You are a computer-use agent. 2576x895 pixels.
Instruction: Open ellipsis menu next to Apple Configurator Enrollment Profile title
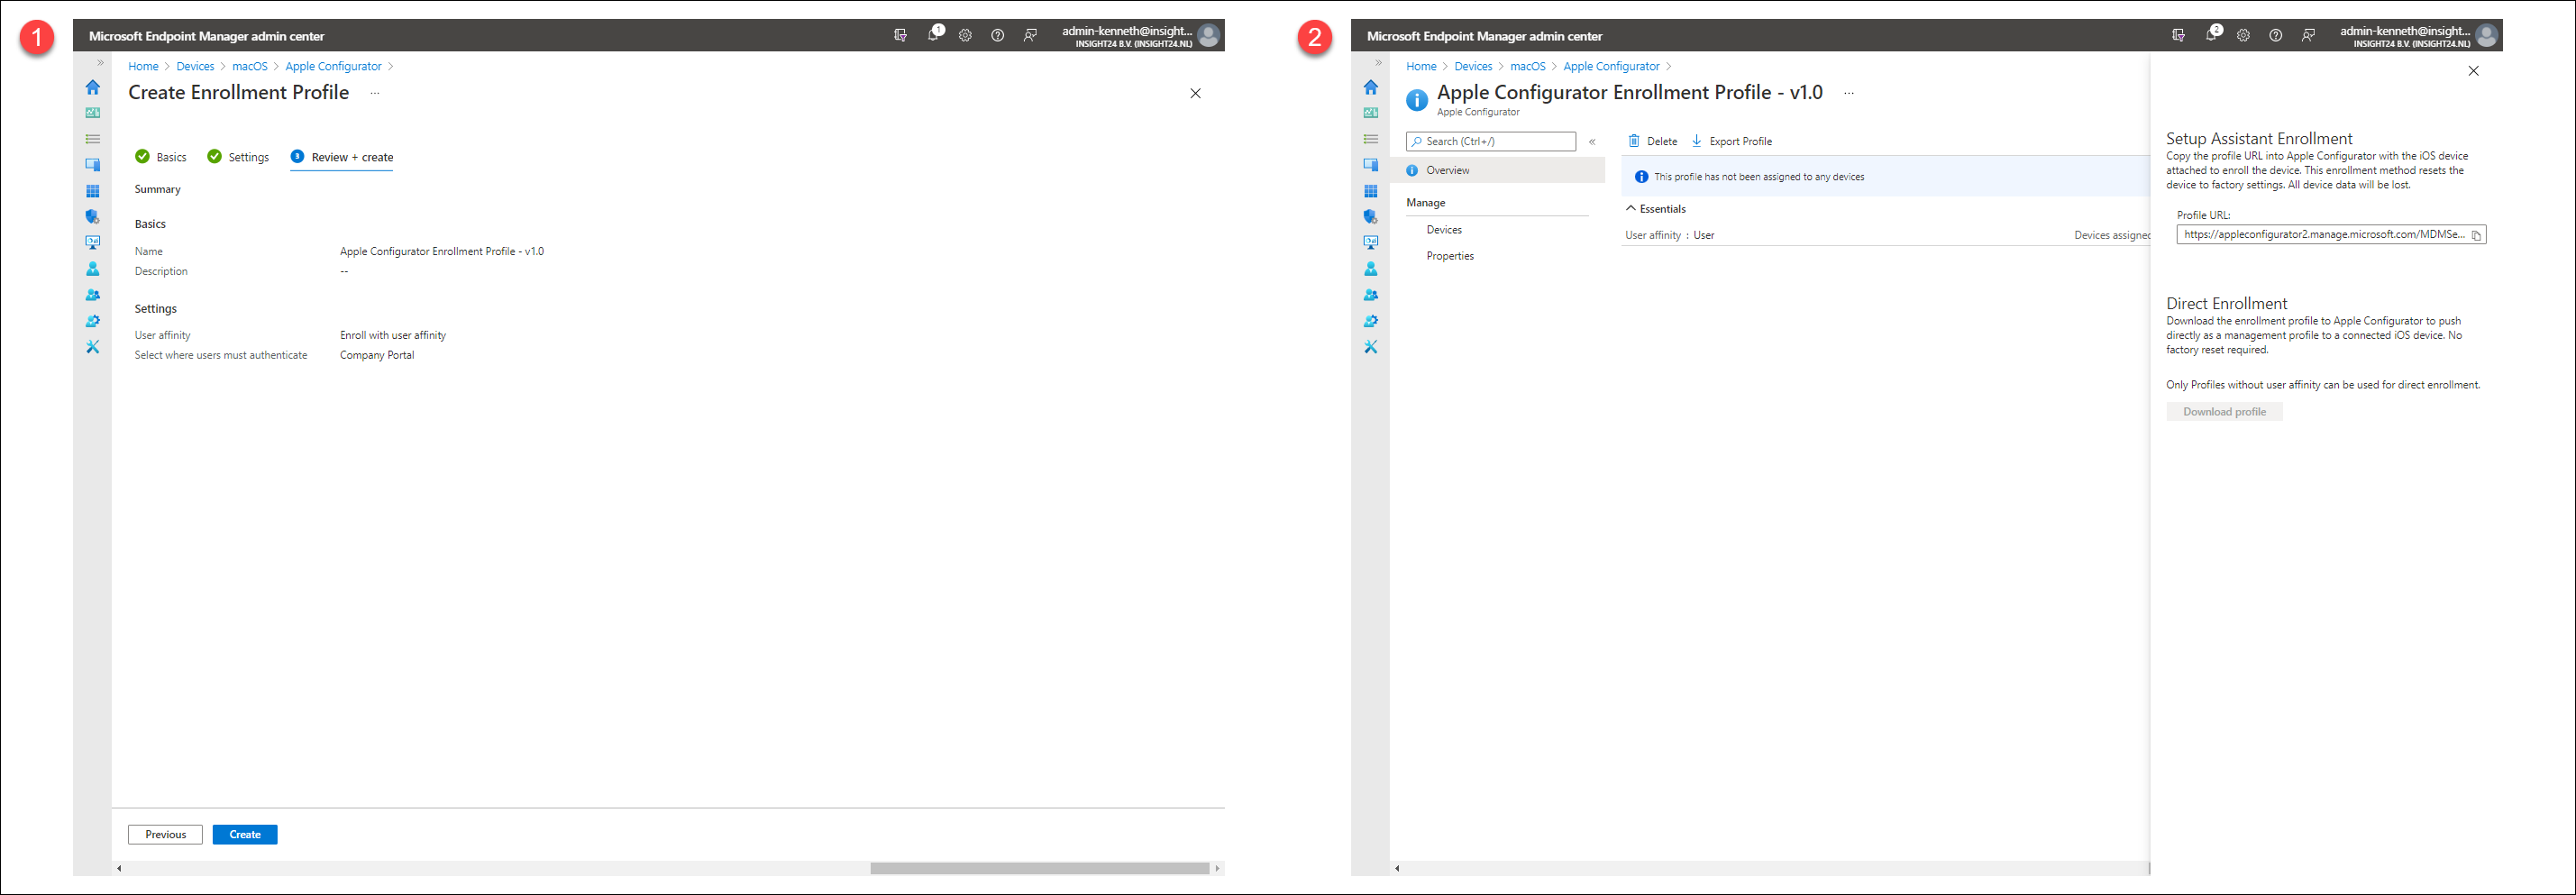pos(1849,93)
